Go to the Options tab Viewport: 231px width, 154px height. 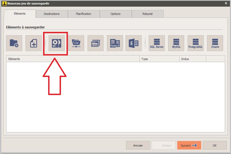click(115, 14)
